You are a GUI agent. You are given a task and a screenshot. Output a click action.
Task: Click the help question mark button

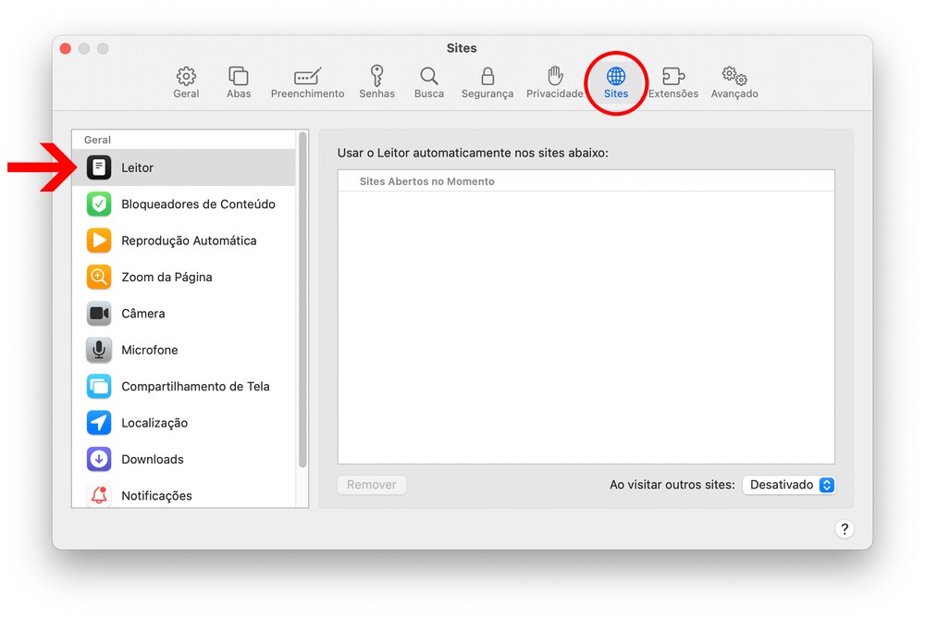844,529
